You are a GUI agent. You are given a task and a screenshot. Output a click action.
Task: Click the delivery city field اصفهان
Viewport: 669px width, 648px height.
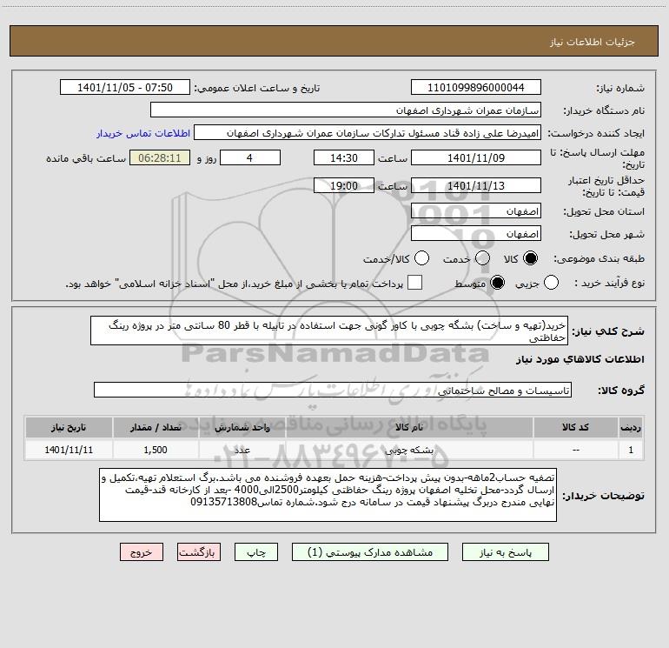476,233
